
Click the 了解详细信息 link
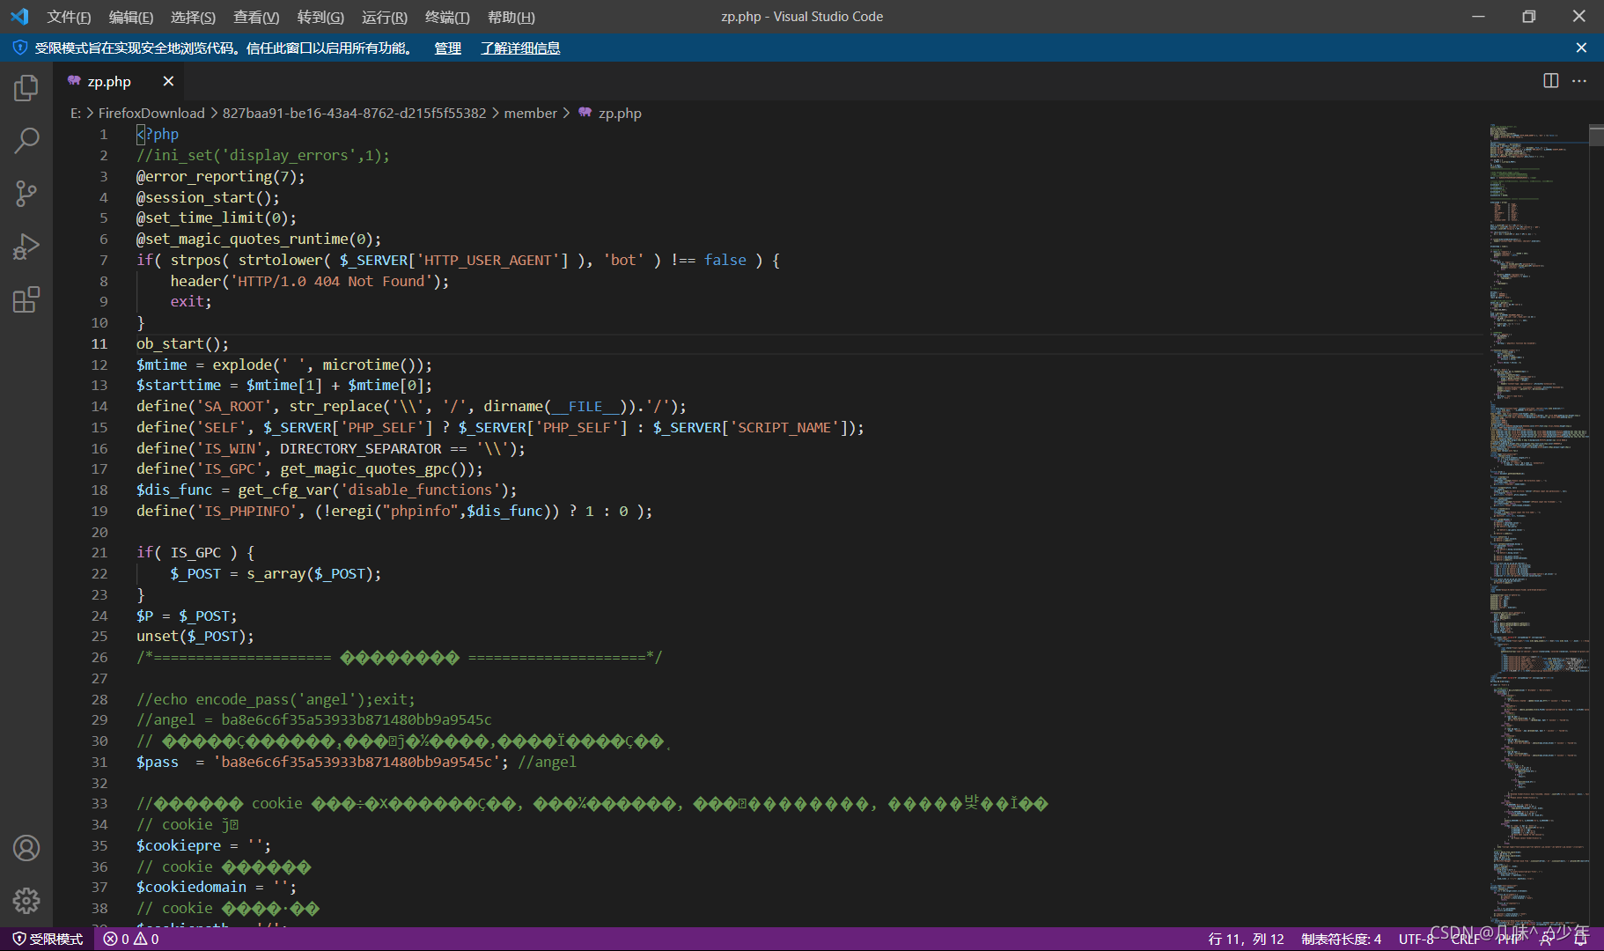pos(520,48)
